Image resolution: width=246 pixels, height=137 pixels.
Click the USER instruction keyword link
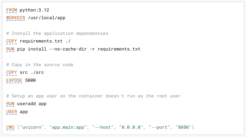pos(12,111)
